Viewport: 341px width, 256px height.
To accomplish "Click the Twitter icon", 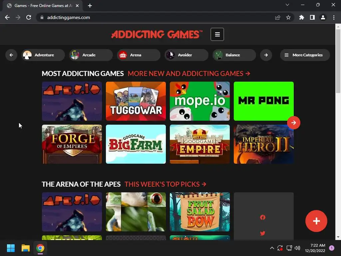I will (263, 233).
